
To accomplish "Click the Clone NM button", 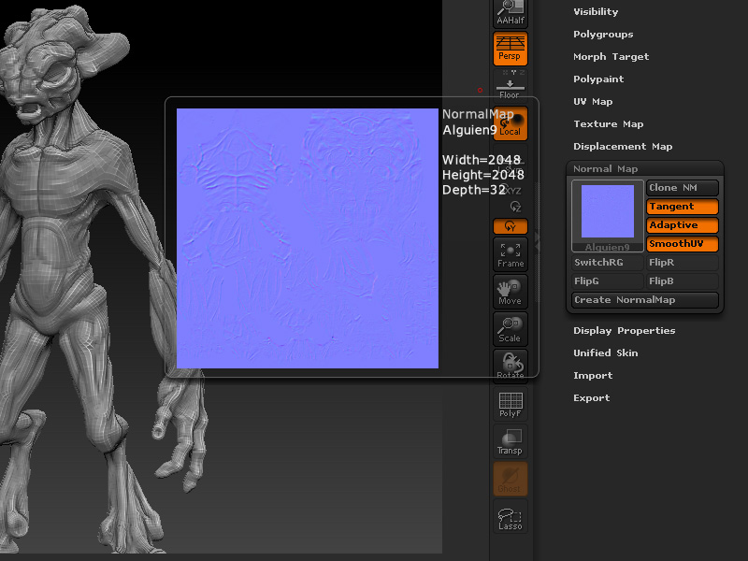I will click(683, 188).
